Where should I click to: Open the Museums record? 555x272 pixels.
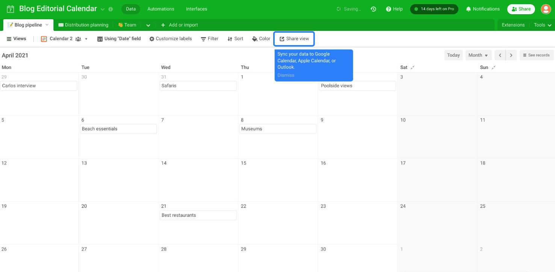click(278, 129)
